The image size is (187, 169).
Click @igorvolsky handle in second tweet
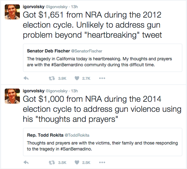(x=56, y=91)
